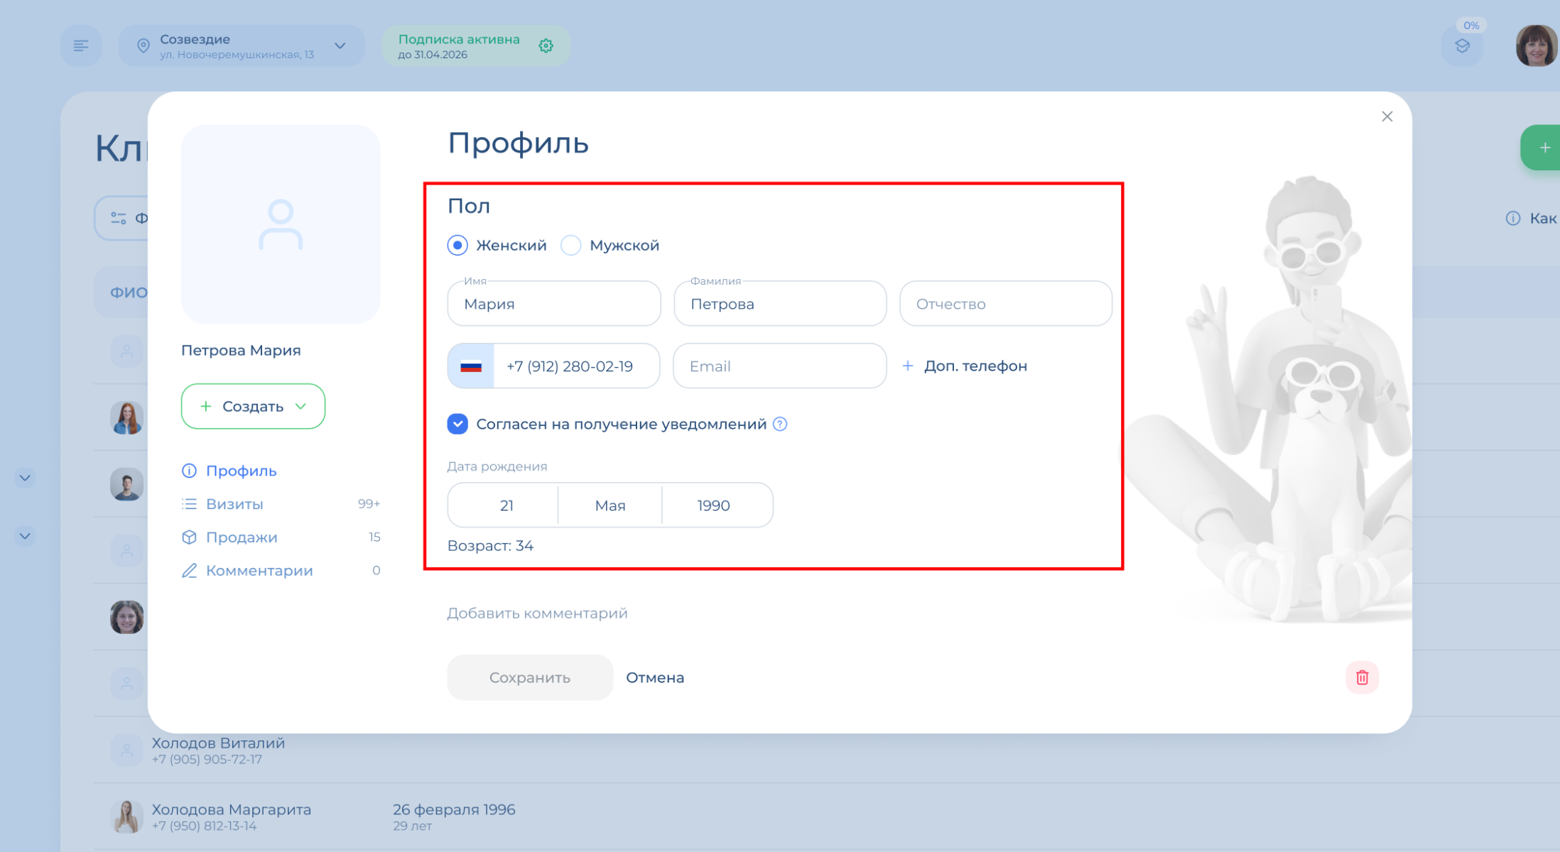The image size is (1560, 852).
Task: Click the green plus add button
Action: click(x=1544, y=148)
